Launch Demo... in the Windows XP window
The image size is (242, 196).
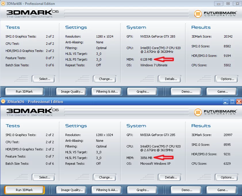point(187,190)
